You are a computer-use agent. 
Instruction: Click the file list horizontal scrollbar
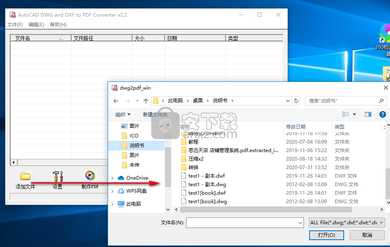[266, 210]
